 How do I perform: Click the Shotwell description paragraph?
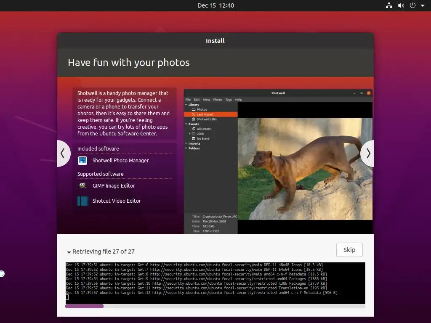123,114
